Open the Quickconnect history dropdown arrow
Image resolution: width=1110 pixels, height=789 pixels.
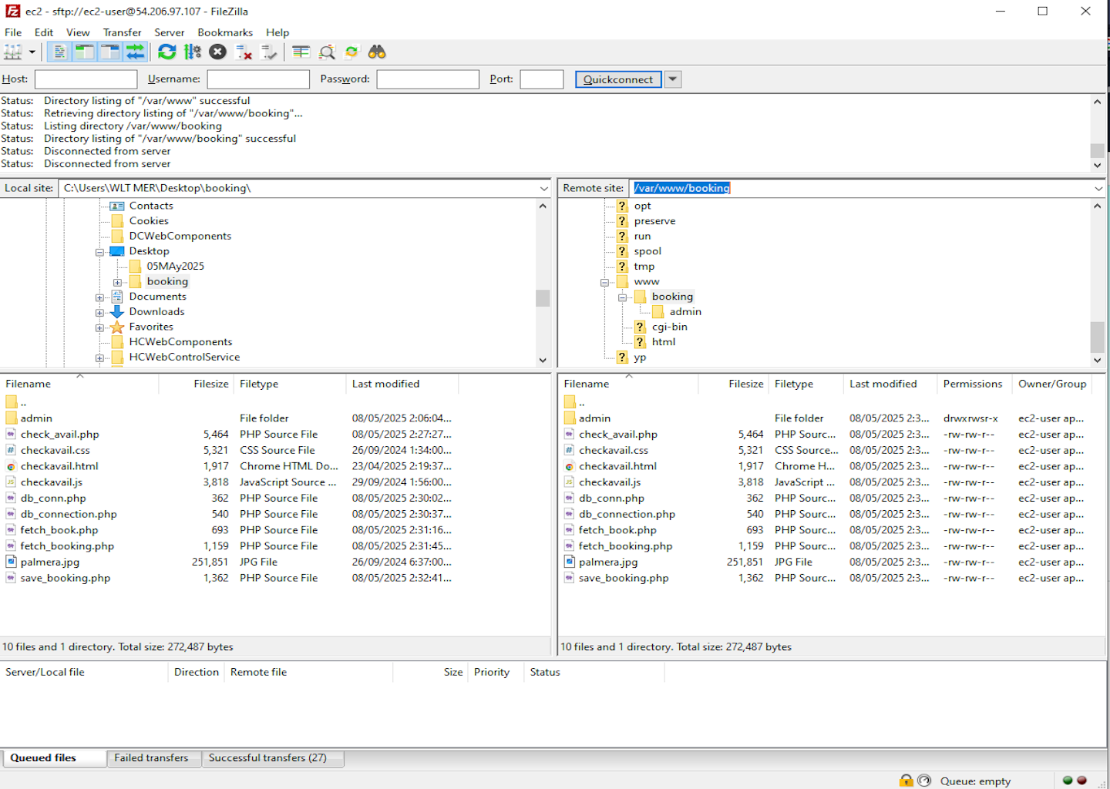(x=673, y=79)
